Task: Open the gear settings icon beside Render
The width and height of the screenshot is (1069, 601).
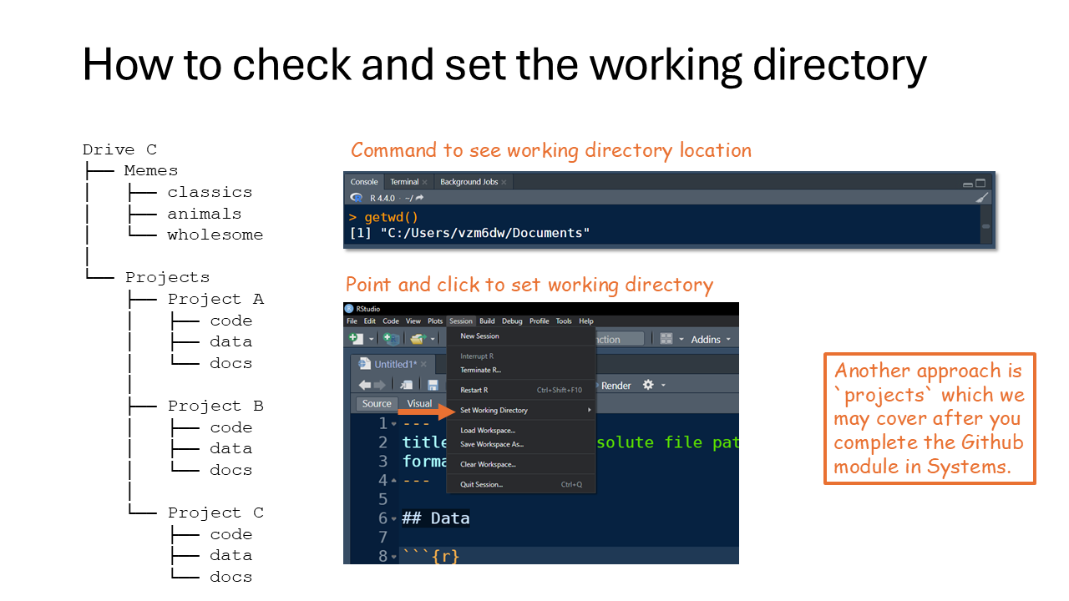Action: [648, 385]
